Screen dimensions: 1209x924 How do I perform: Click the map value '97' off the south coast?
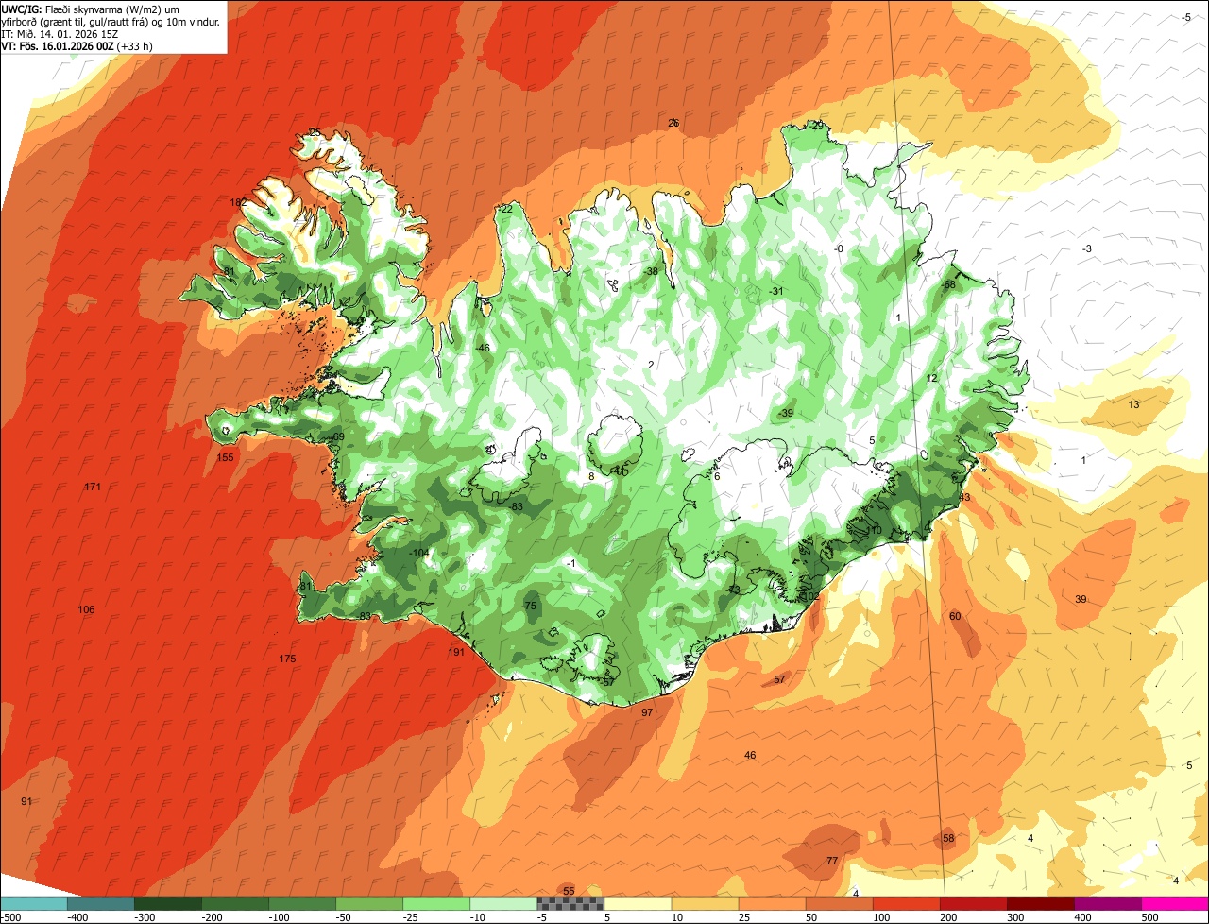647,712
